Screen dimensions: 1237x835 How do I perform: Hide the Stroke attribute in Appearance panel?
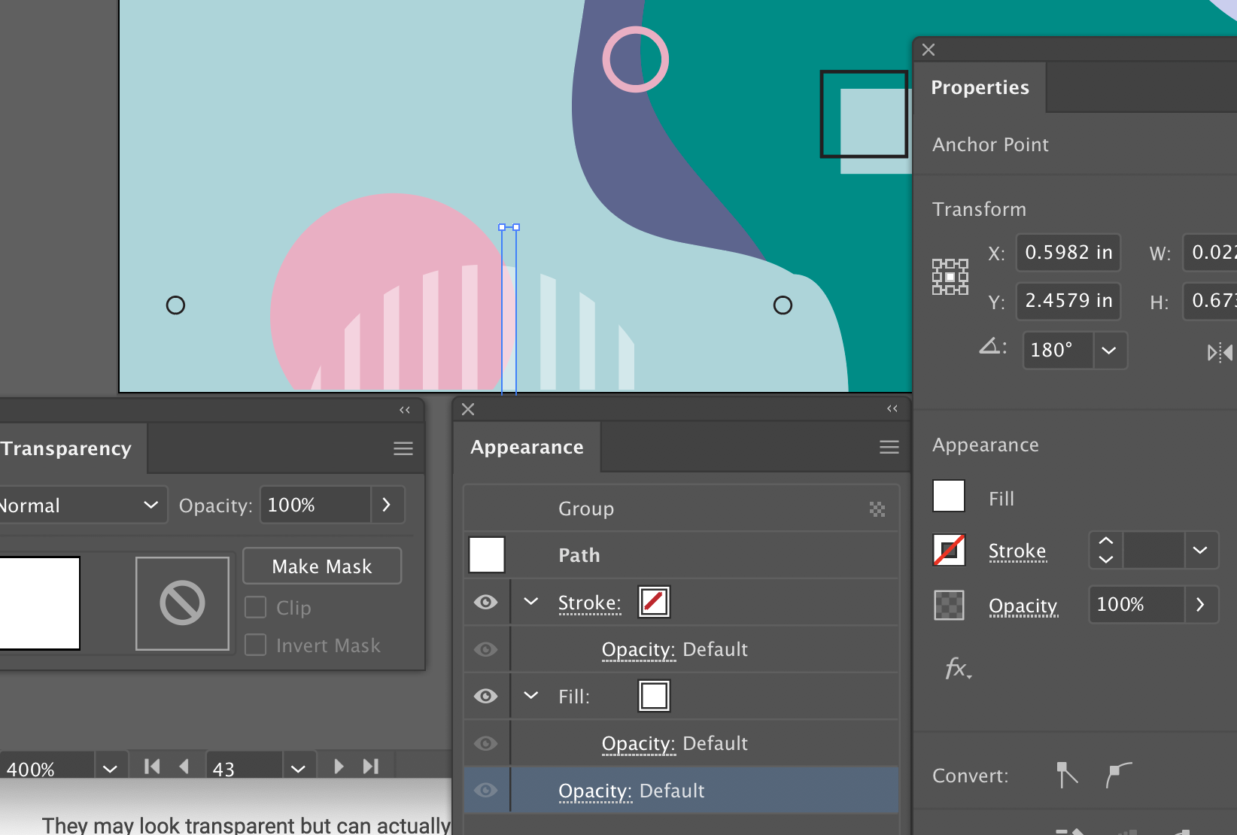pyautogui.click(x=486, y=602)
